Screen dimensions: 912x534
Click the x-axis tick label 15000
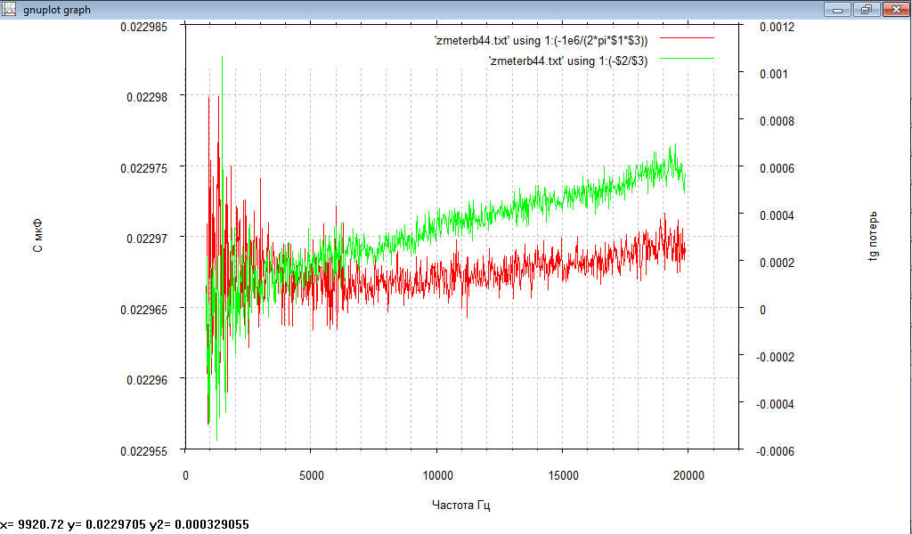pos(563,476)
